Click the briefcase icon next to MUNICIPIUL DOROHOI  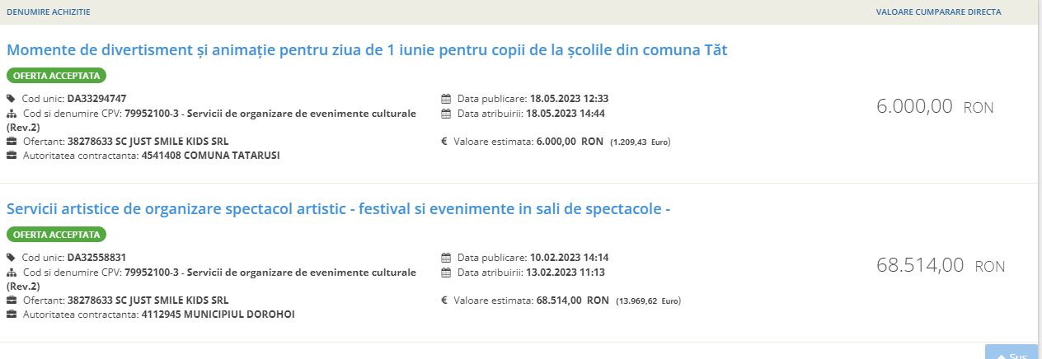click(x=12, y=315)
